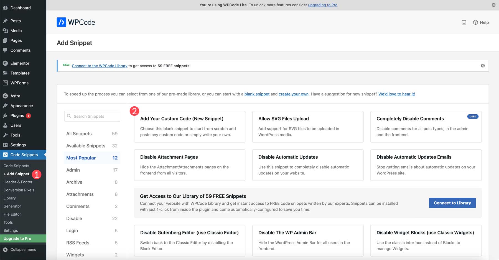Click the inbox icon beside Help
The height and width of the screenshot is (260, 499).
click(x=464, y=22)
